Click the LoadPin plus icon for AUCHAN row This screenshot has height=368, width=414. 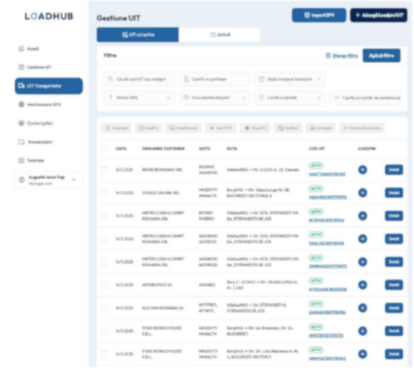point(362,308)
